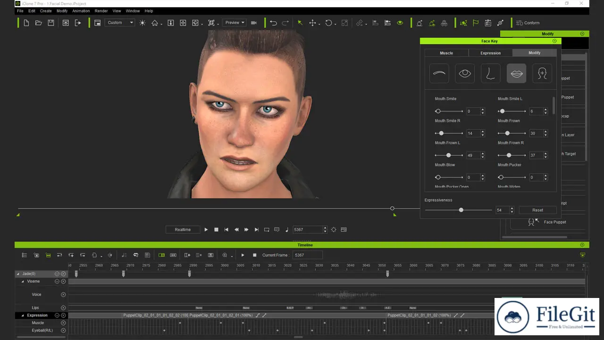Click the Reset button in Face Key
The width and height of the screenshot is (604, 340).
coord(537,210)
